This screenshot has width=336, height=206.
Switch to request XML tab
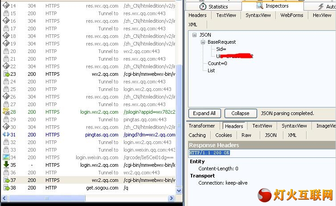[193, 25]
